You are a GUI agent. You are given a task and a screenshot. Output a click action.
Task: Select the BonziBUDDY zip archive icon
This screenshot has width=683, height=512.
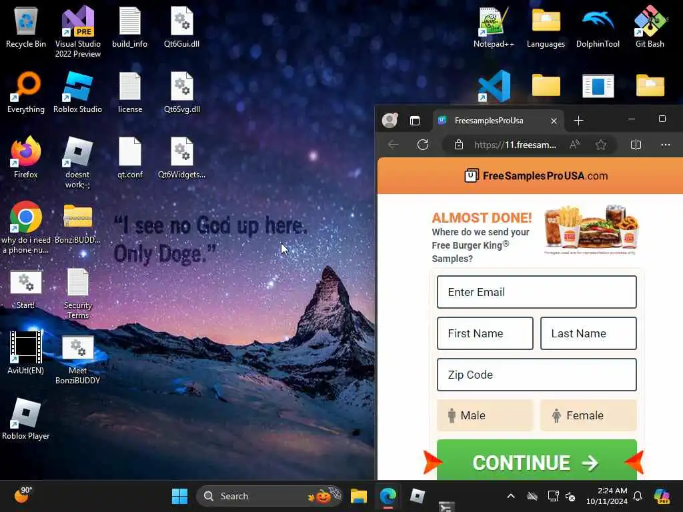coord(77,223)
